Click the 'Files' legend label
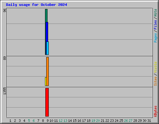Viewport: 159px width, 124px height. (155, 25)
